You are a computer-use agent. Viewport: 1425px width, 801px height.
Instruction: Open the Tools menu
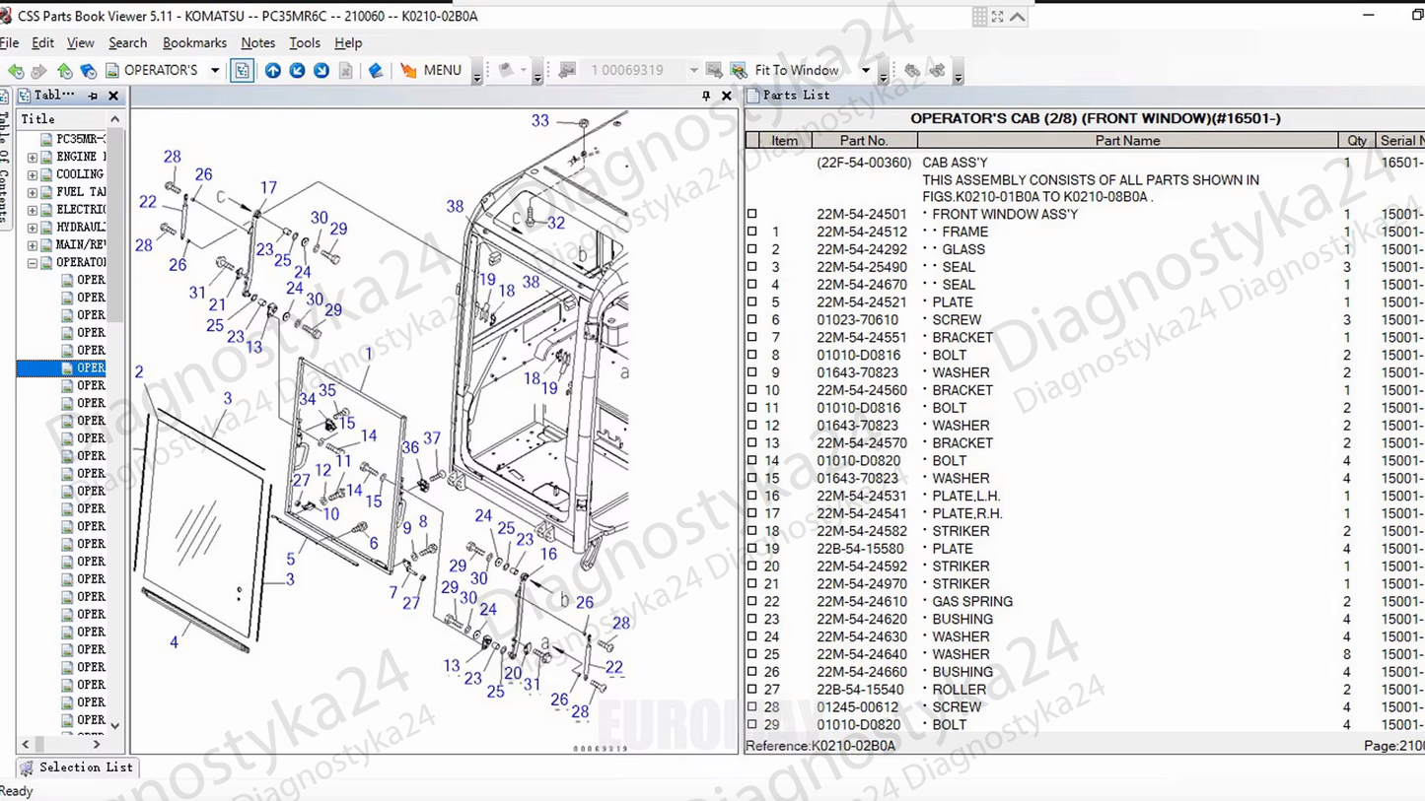[x=305, y=43]
